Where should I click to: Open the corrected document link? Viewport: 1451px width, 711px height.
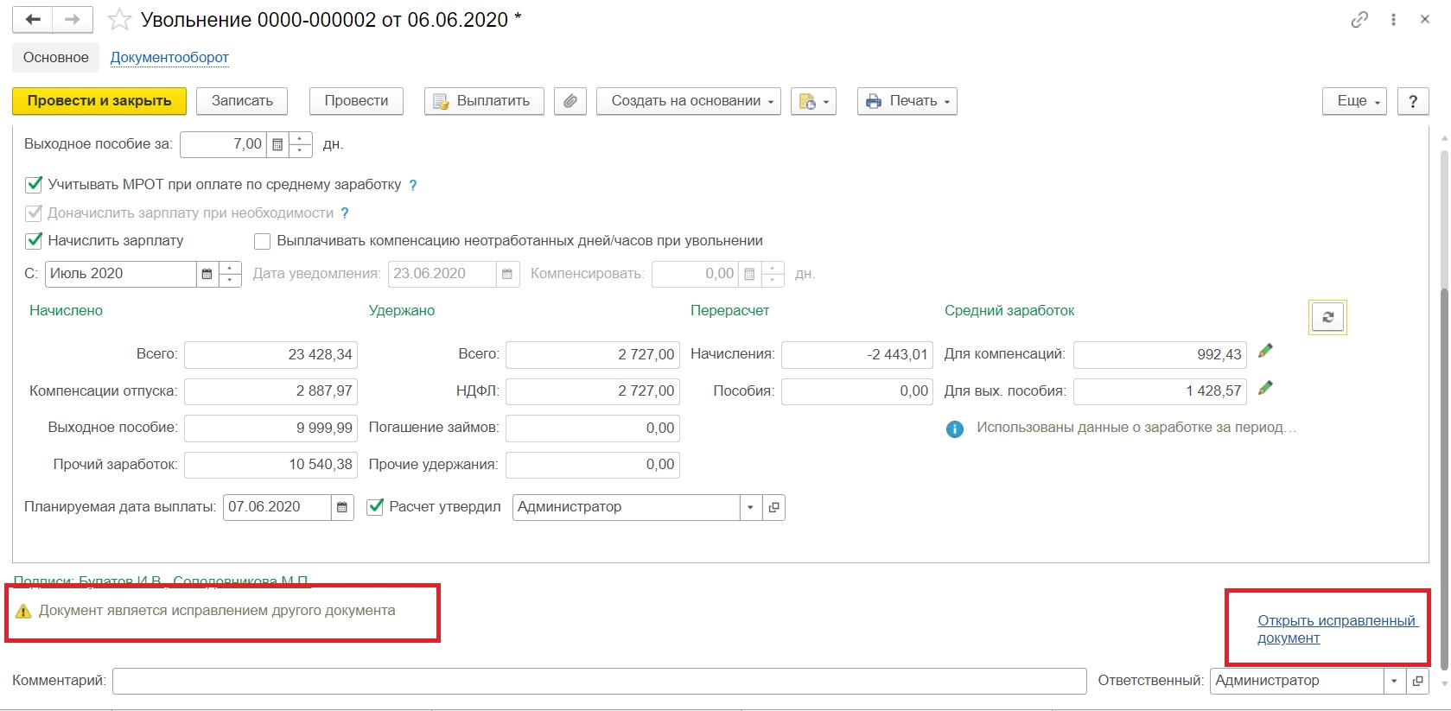(x=1336, y=629)
